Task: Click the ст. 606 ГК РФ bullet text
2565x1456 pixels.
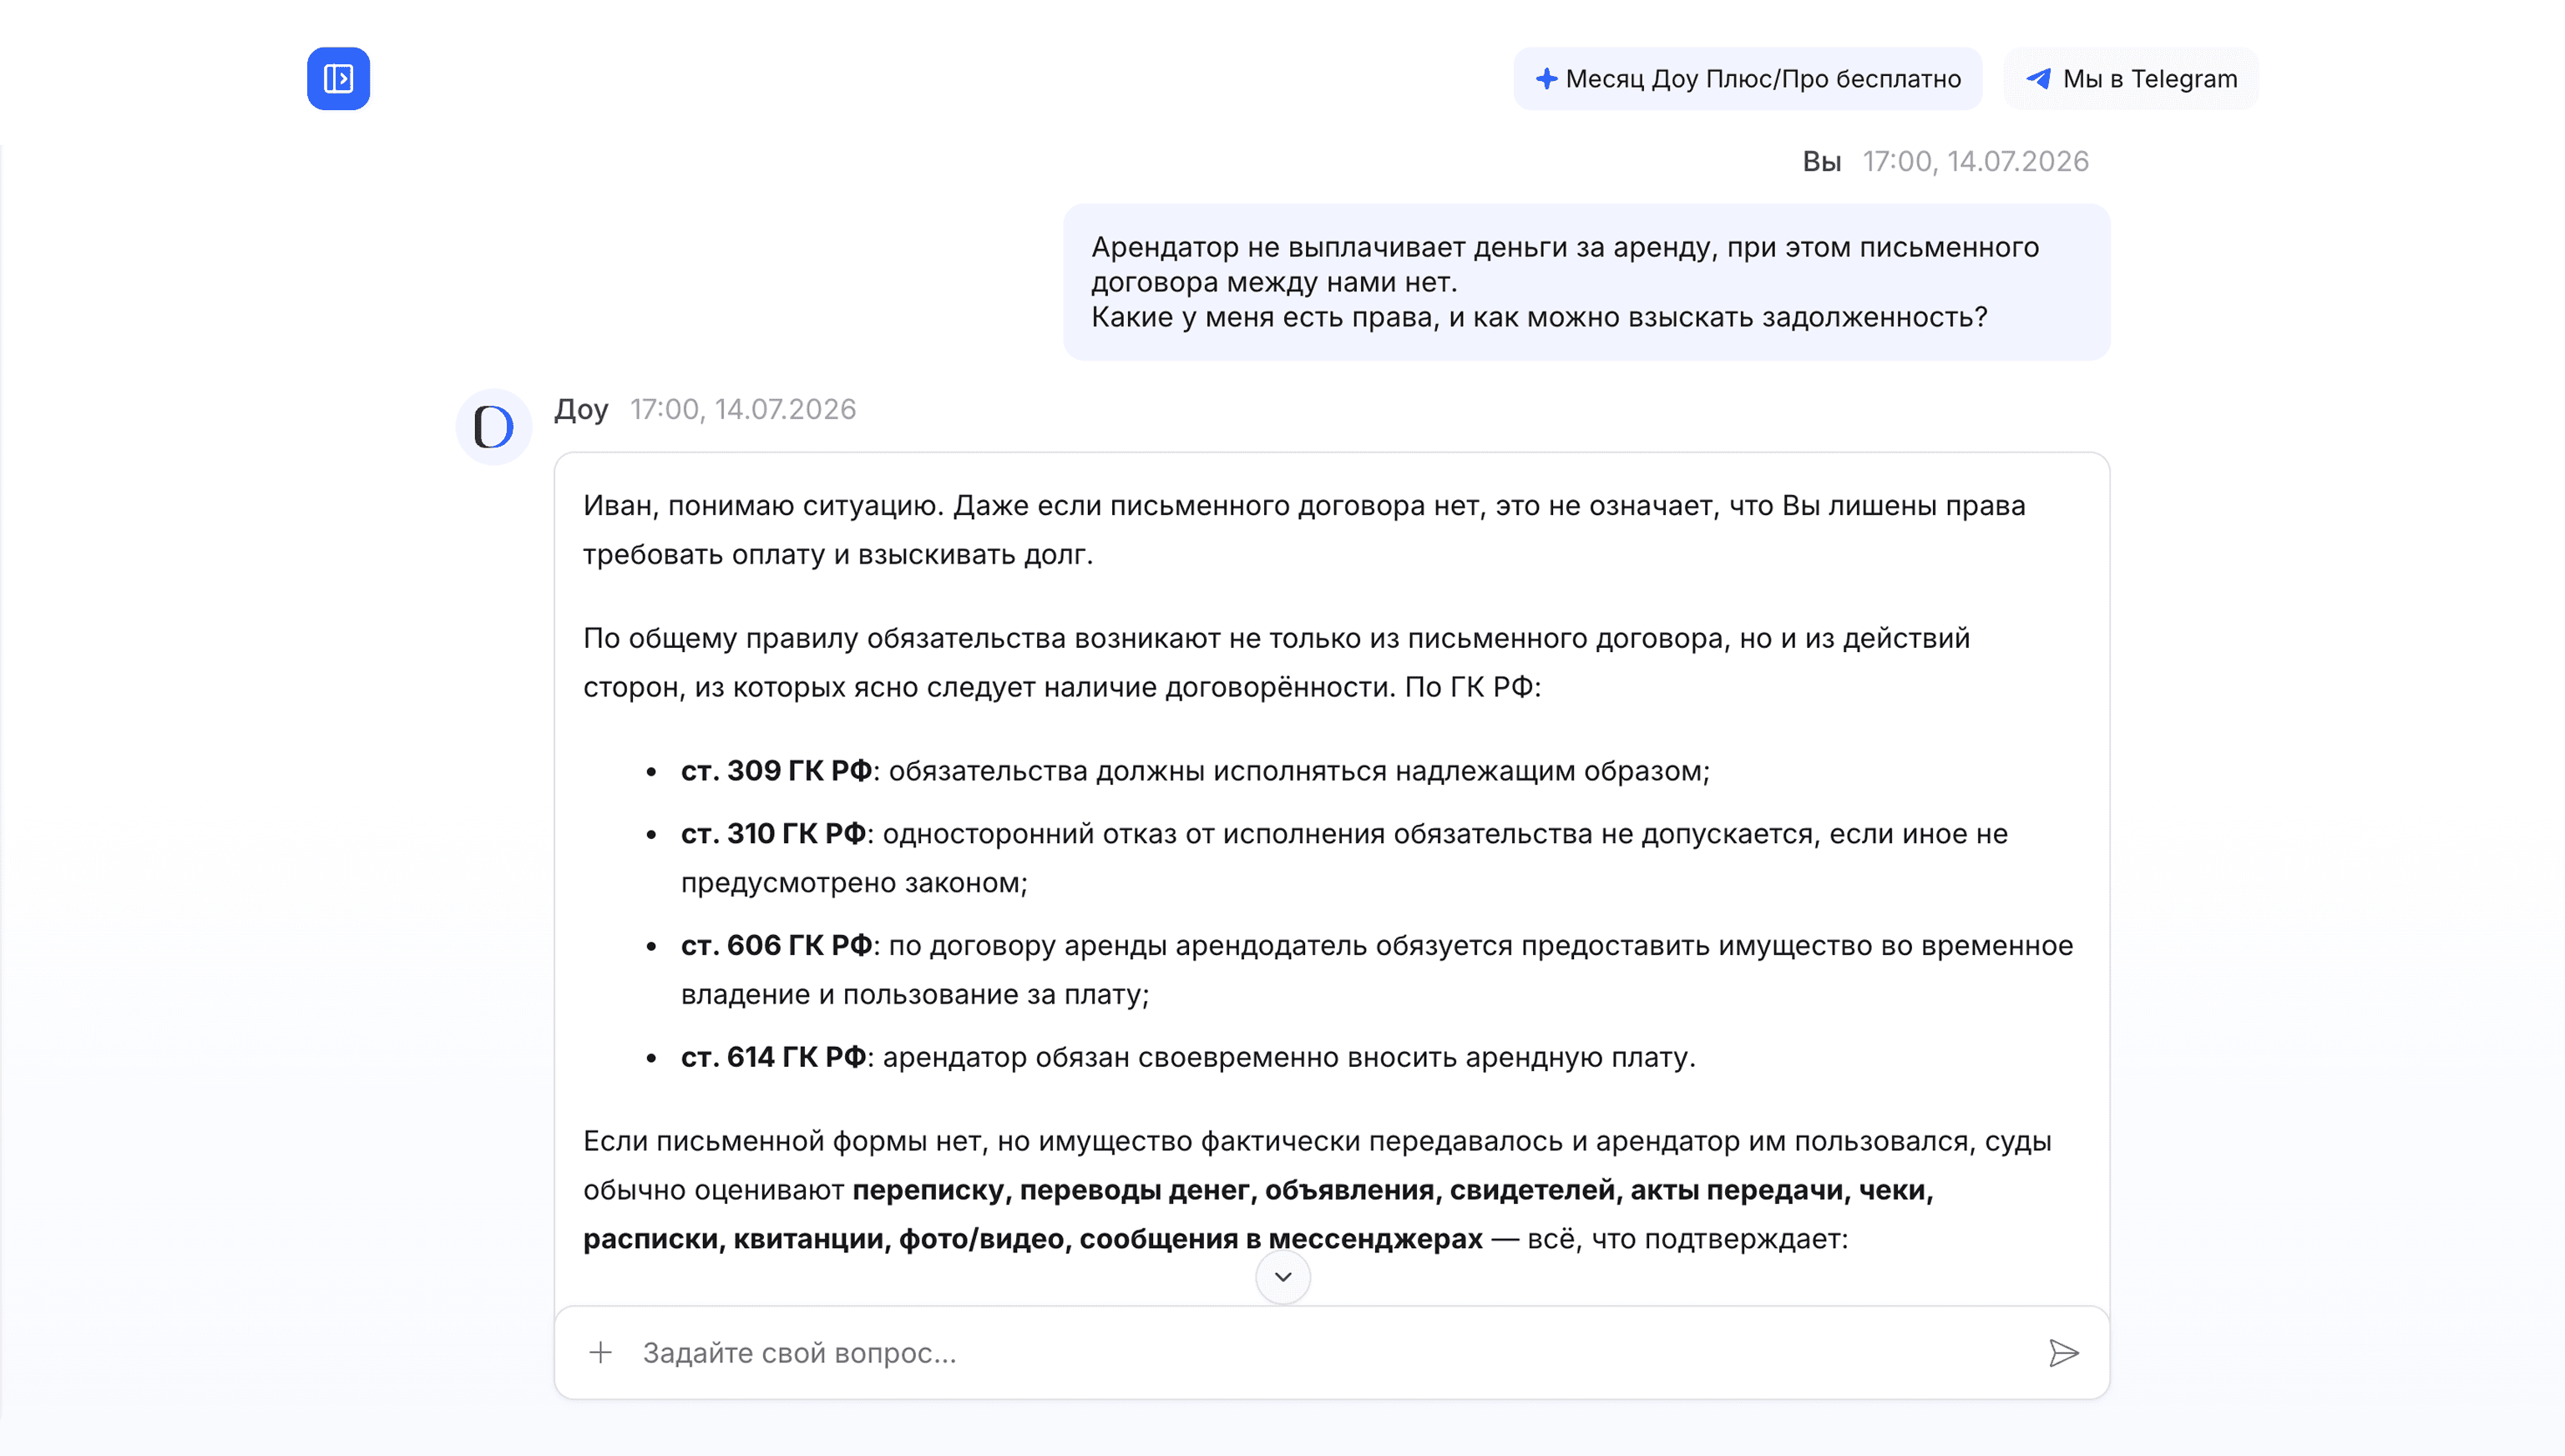Action: 1377,969
